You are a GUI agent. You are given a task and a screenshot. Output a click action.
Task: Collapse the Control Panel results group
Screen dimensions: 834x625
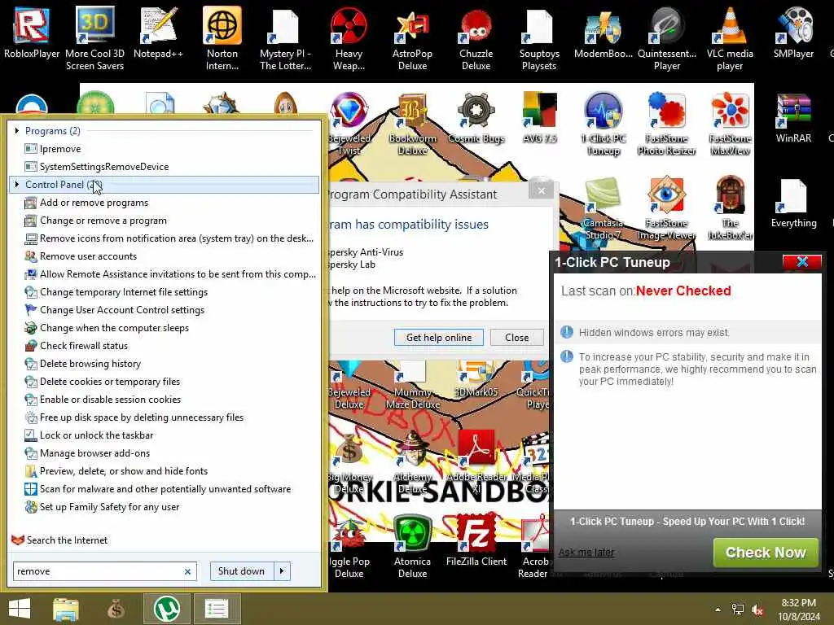click(x=17, y=185)
